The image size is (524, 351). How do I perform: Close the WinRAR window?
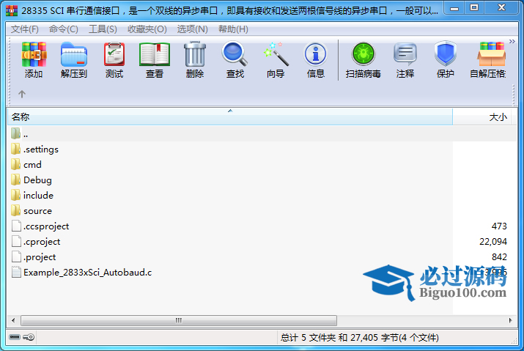[501, 7]
